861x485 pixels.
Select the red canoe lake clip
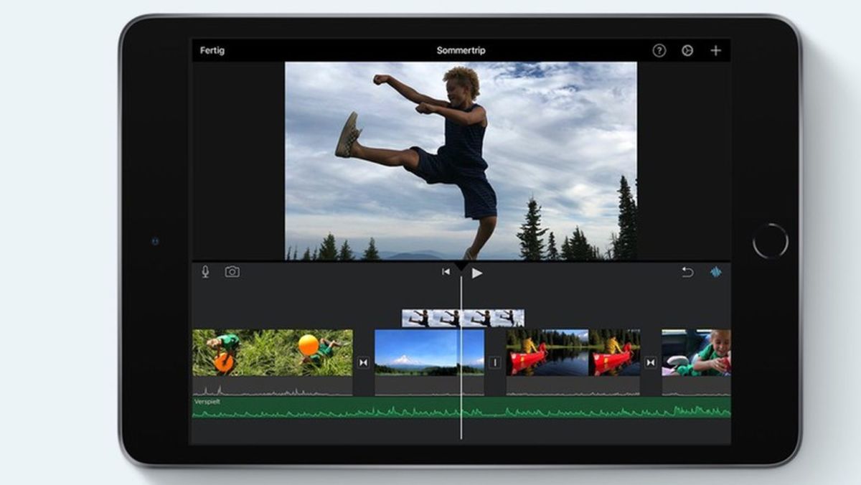click(x=573, y=352)
